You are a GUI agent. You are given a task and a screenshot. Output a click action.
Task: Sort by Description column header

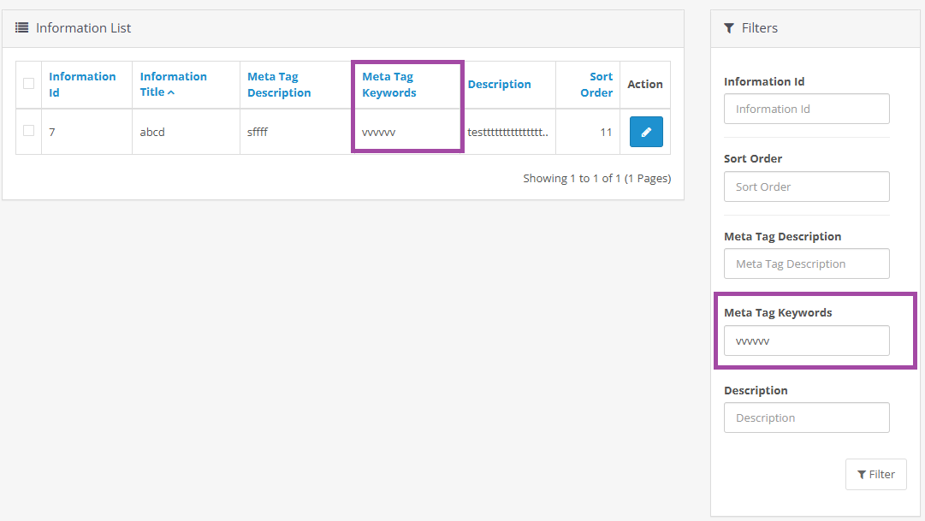click(x=500, y=84)
